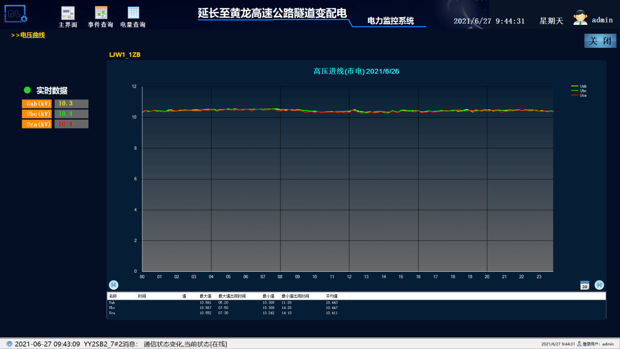The image size is (620, 349).
Task: Click the DL logo icon
Action: tap(16, 14)
